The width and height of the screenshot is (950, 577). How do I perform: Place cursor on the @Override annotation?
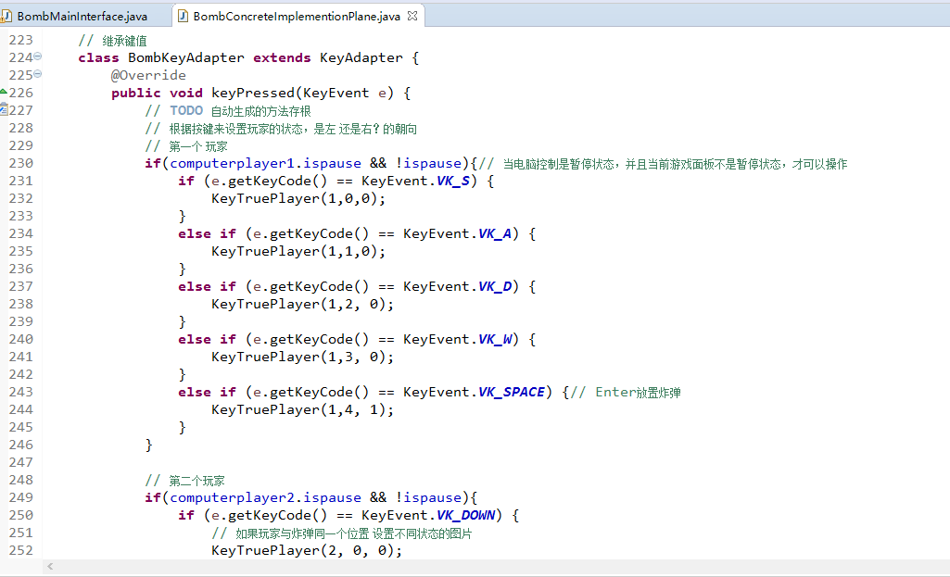point(148,75)
